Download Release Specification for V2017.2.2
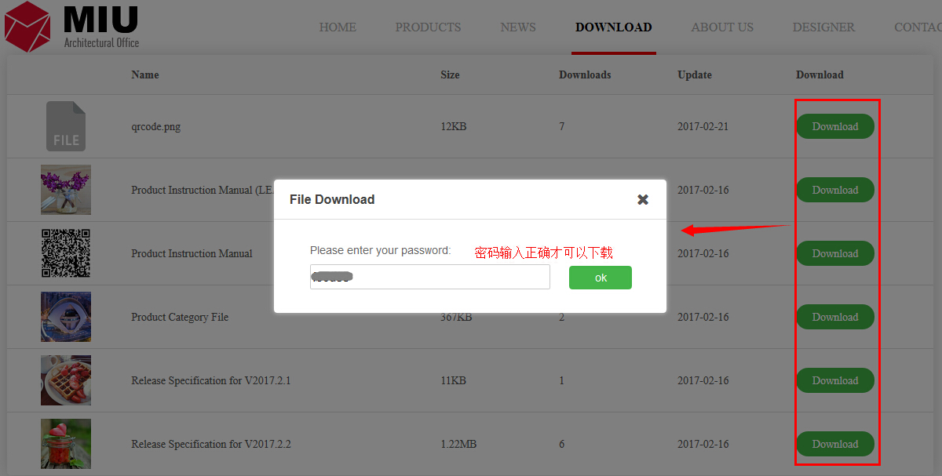This screenshot has width=942, height=476. point(835,444)
